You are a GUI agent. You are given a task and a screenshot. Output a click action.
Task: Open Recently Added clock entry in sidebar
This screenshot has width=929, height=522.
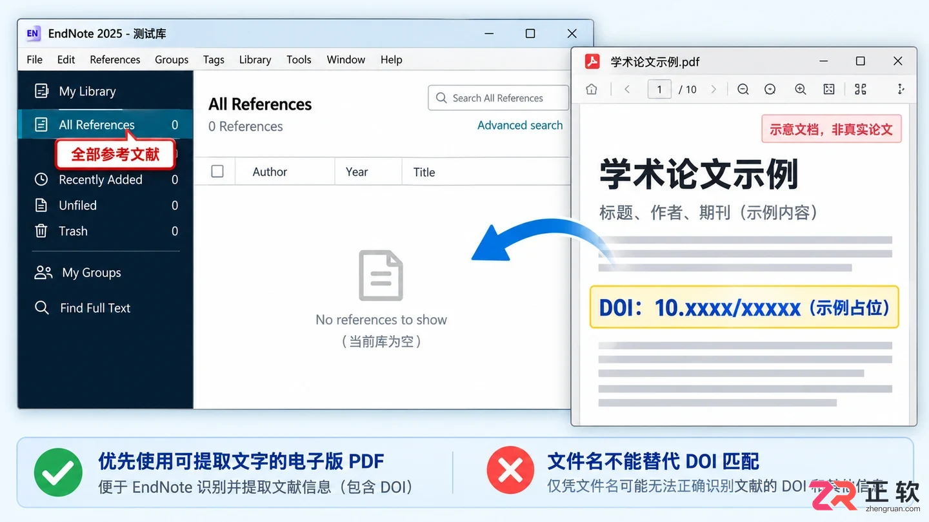tap(106, 180)
